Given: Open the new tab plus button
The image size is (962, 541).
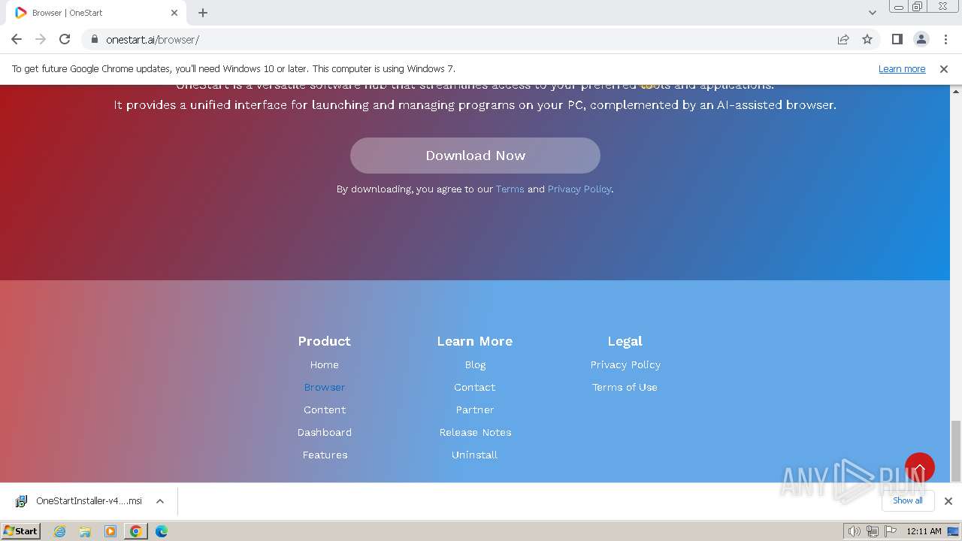Looking at the screenshot, I should tap(203, 13).
